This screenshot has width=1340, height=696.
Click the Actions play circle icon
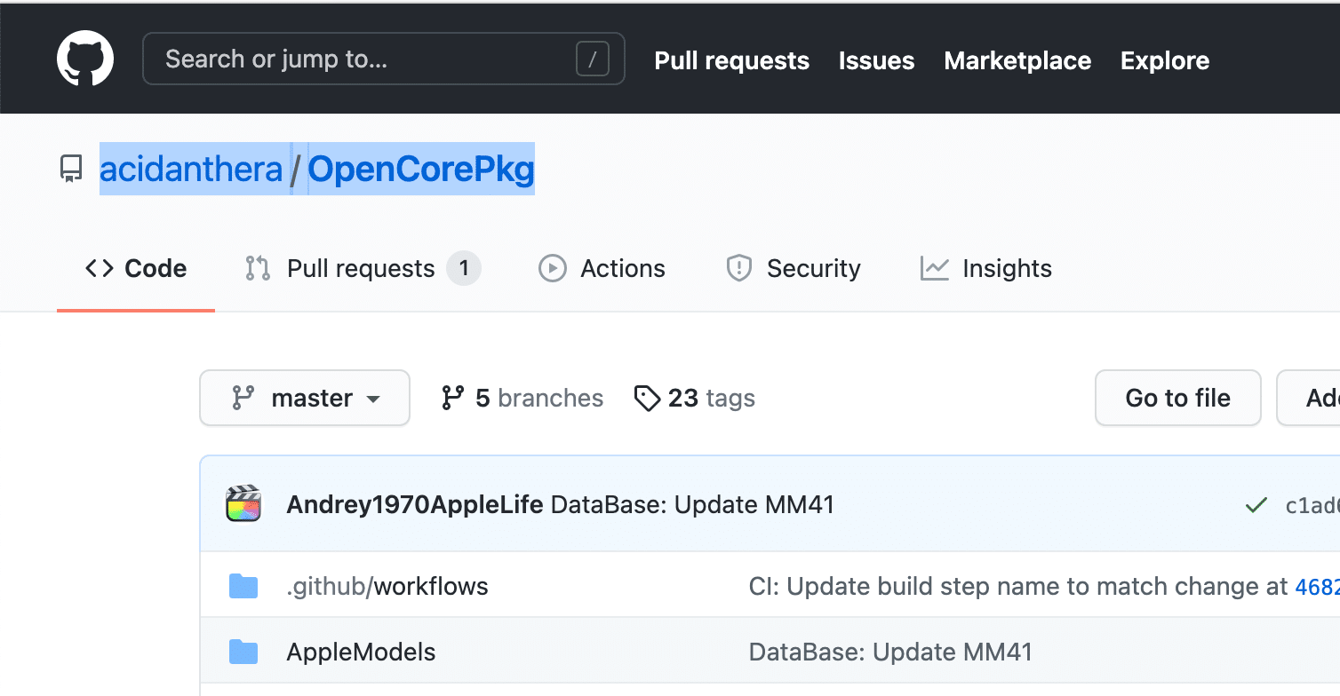click(553, 268)
